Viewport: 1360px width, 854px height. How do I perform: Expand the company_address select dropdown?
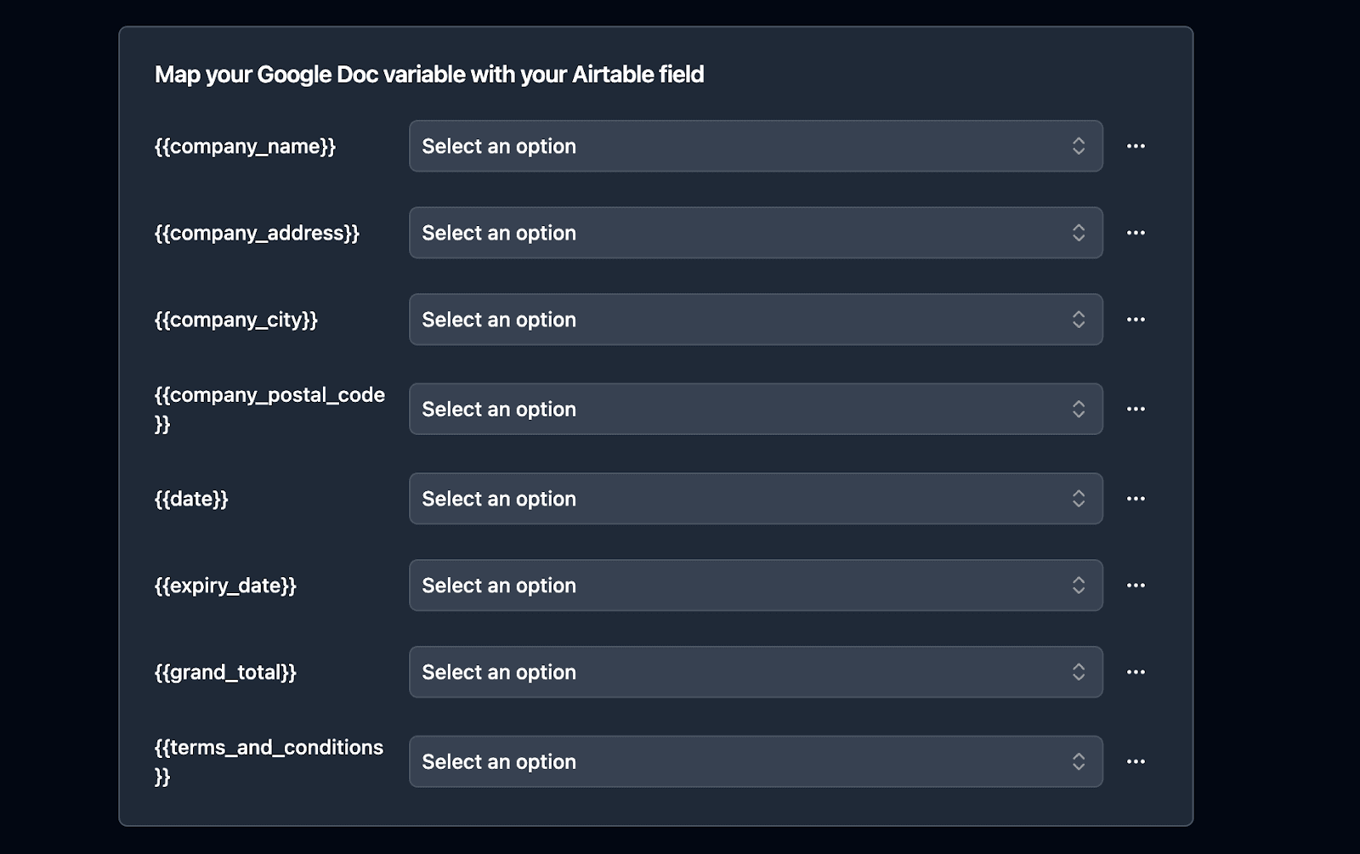(755, 233)
